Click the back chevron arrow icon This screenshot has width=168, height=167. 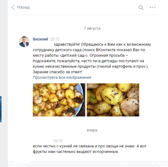point(13,7)
